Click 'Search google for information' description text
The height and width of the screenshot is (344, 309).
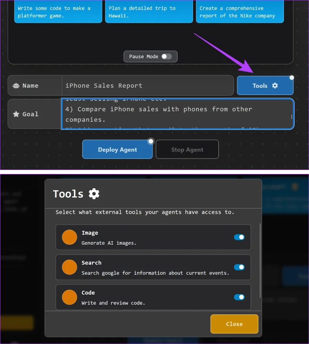(x=155, y=273)
